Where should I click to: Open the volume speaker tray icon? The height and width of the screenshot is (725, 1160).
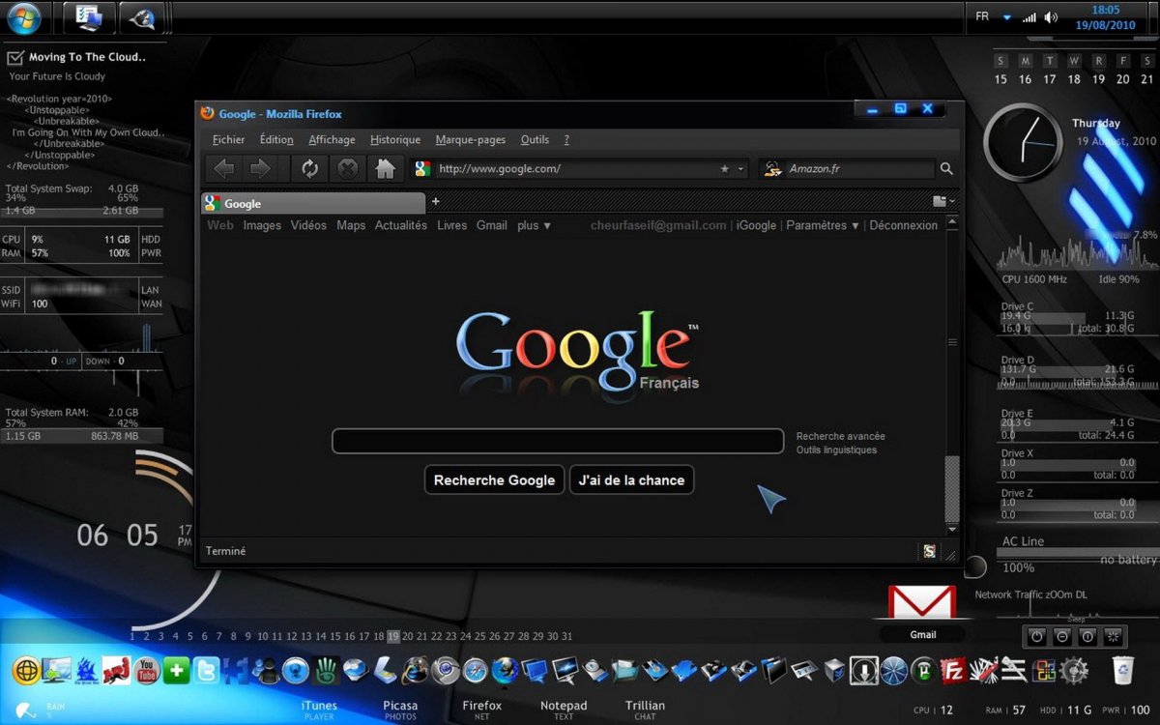point(1051,17)
